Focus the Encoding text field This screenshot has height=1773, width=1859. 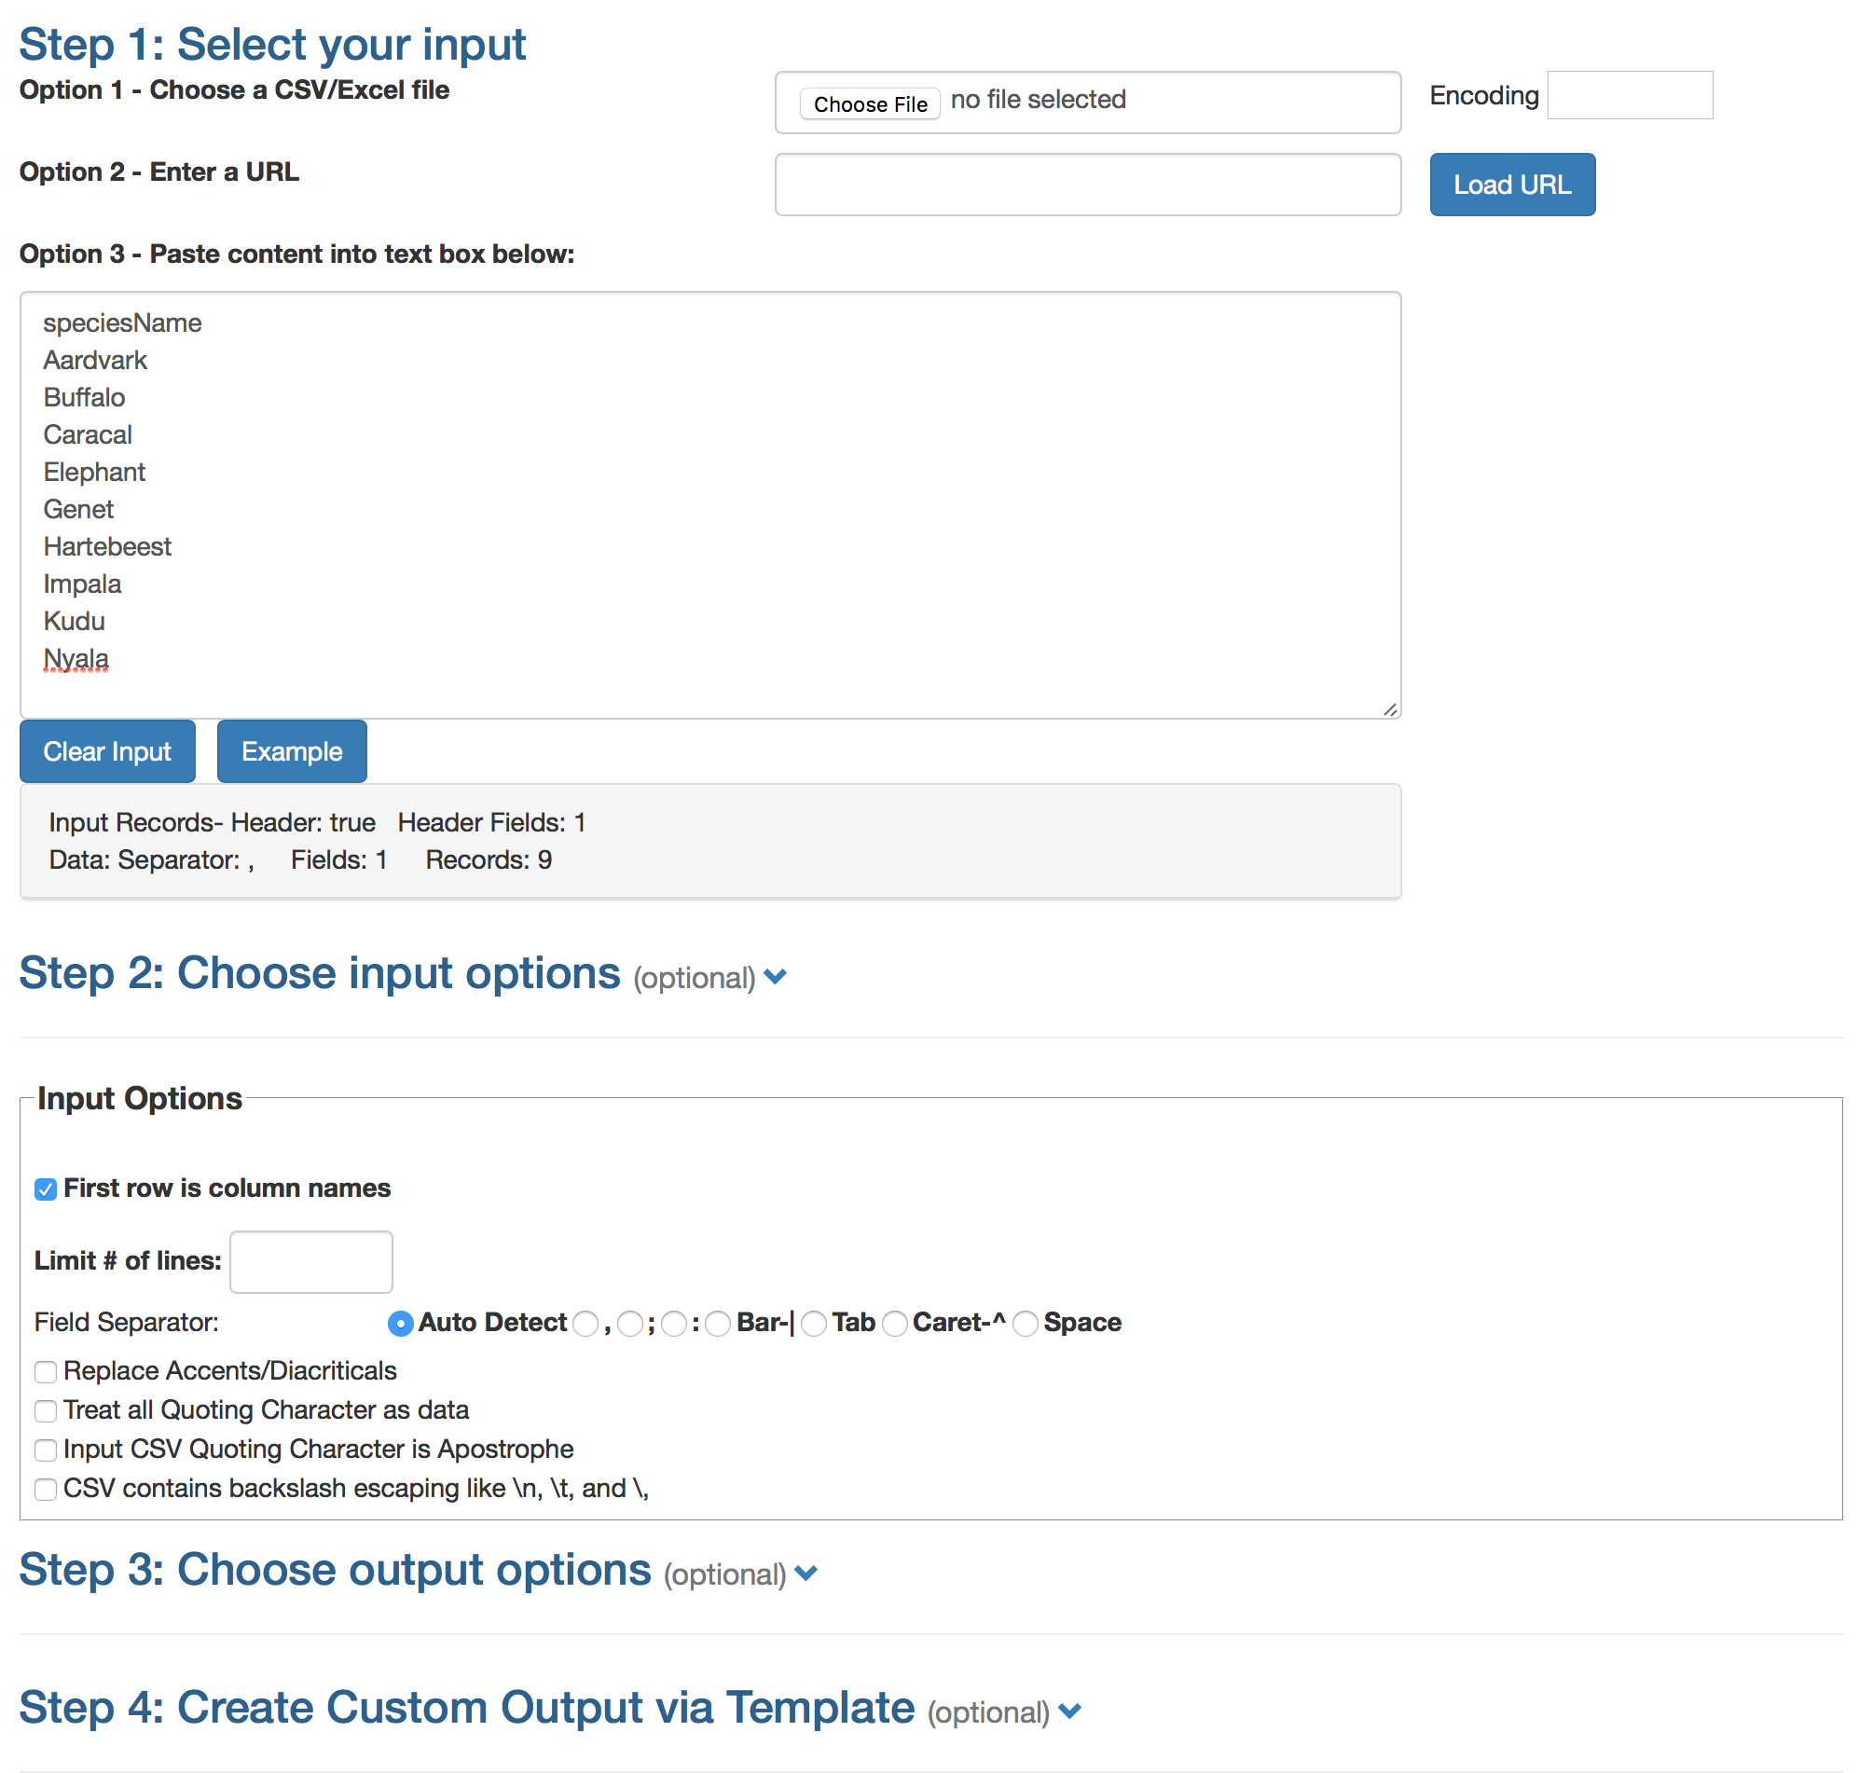(x=1629, y=95)
